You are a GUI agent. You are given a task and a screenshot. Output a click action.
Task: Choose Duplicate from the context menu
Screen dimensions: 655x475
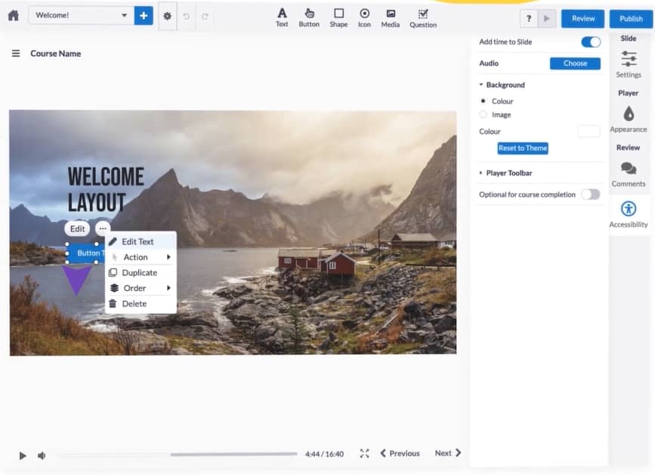(x=140, y=272)
